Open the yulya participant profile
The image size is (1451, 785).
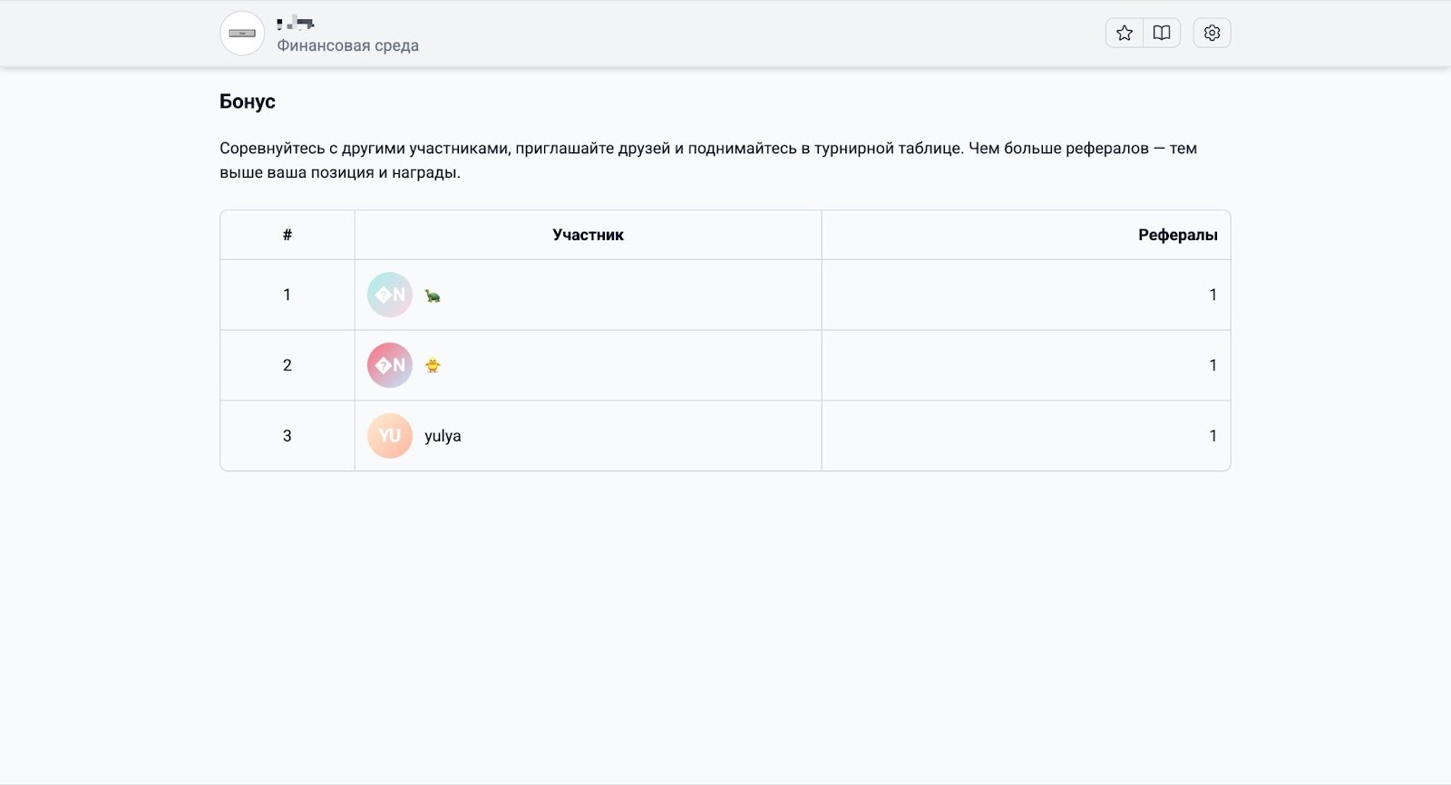[443, 436]
